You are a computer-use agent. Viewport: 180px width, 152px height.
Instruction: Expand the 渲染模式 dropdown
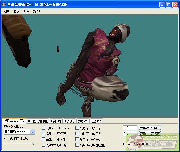point(32,132)
